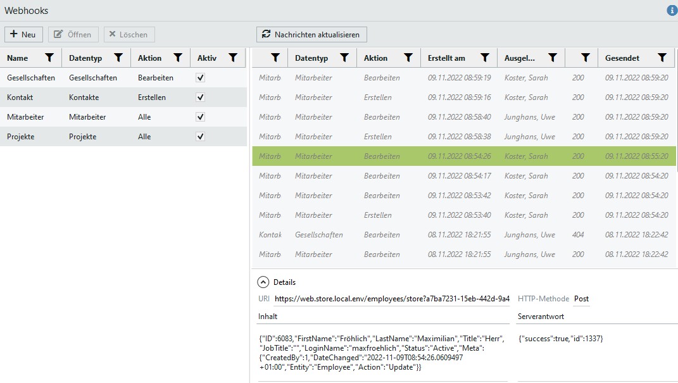Filter right-side Aktion column

click(408, 58)
